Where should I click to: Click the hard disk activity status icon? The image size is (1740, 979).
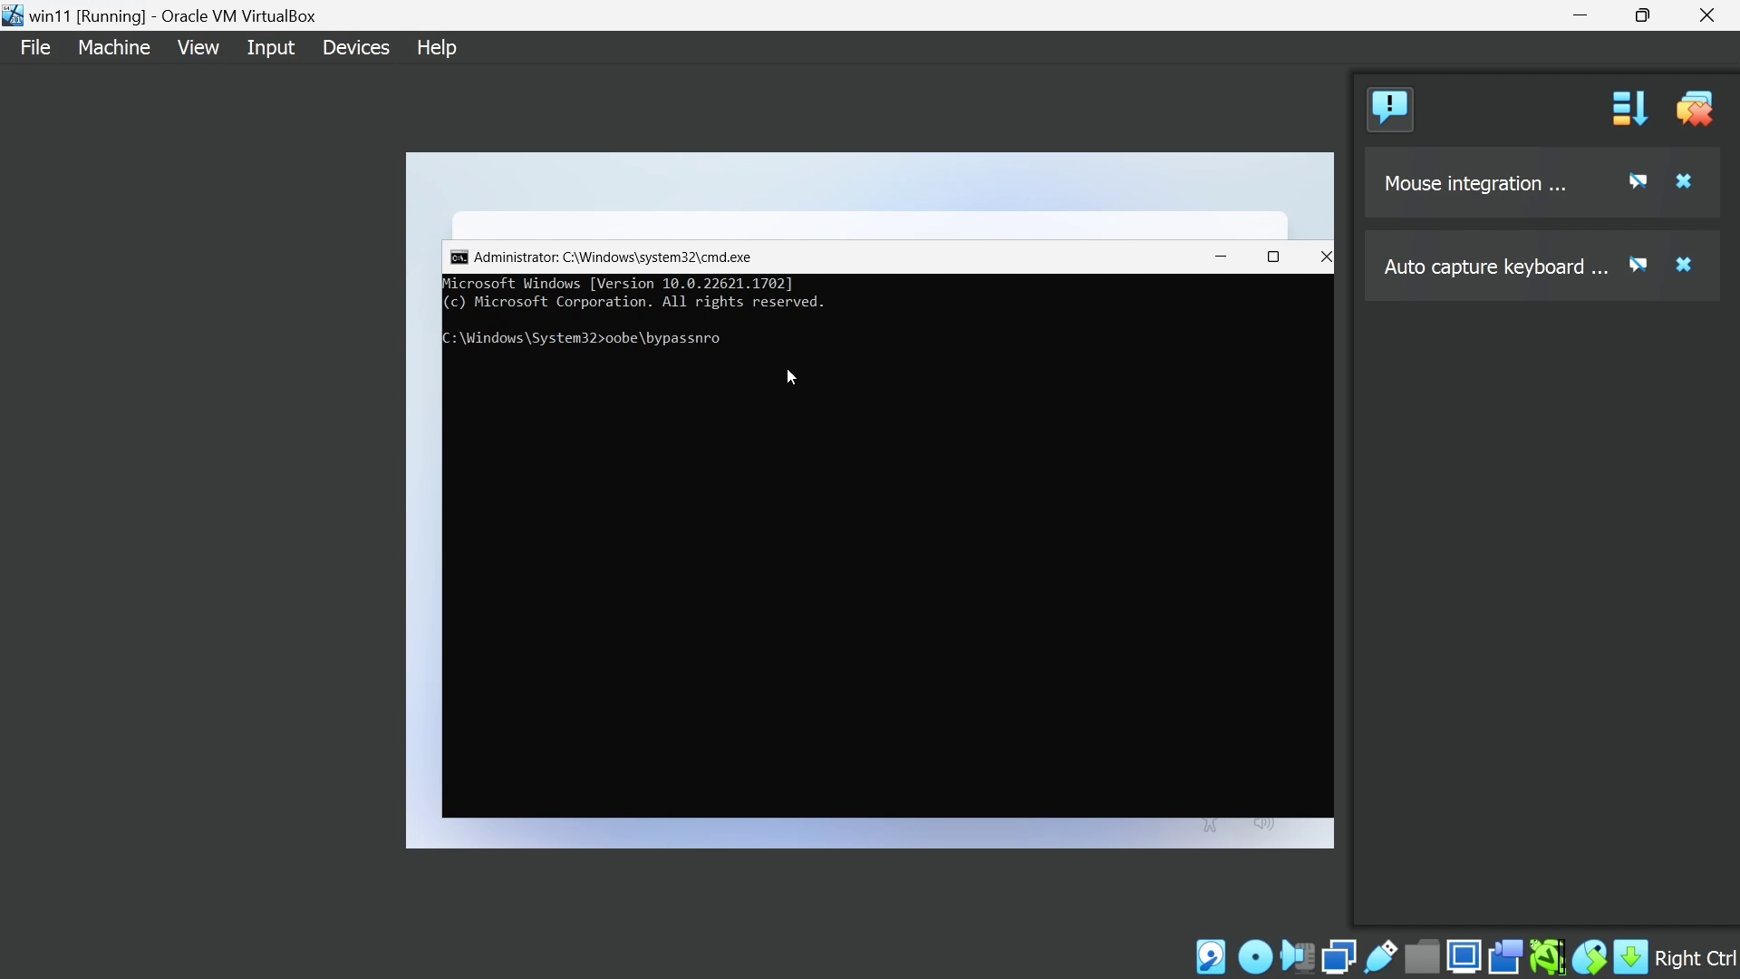[1212, 957]
